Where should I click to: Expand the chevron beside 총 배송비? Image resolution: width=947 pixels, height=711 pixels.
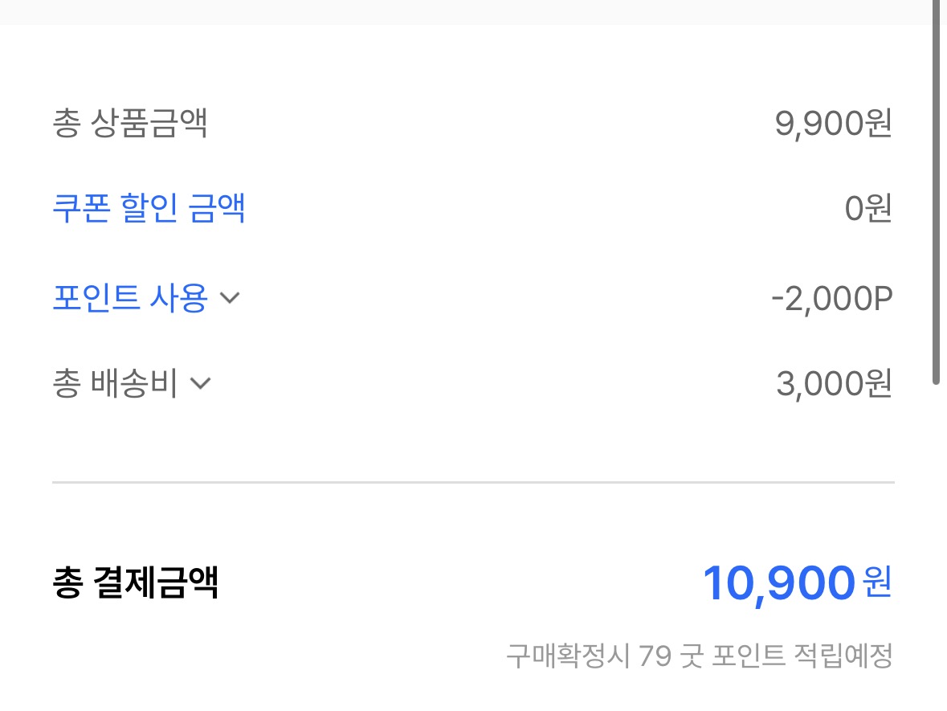tap(200, 384)
